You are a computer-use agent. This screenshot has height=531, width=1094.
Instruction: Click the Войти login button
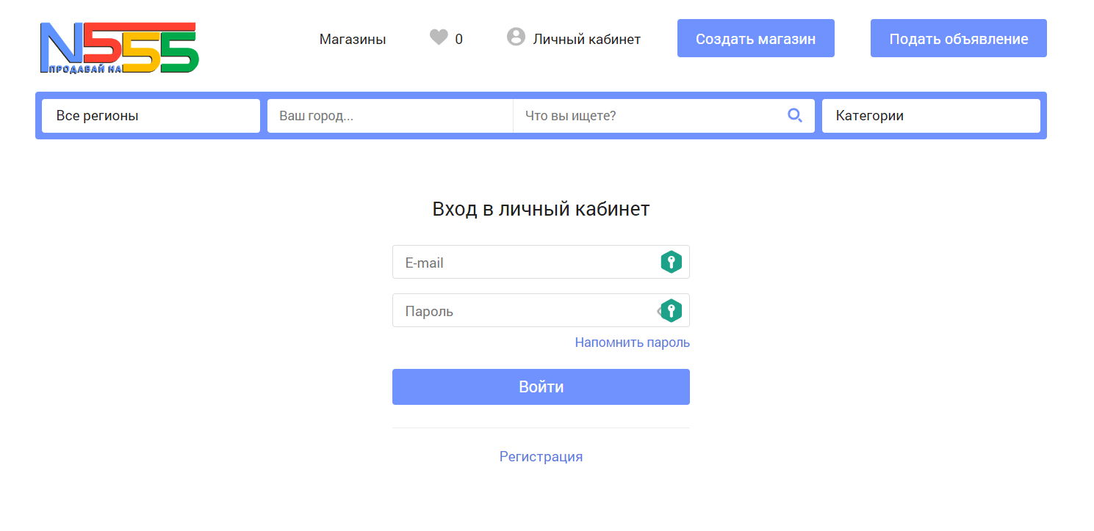click(x=541, y=387)
